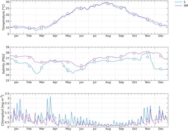The width and height of the screenshot is (188, 131).
Task: Click the 10 tick on temperature axis
Action: click(x=8, y=28)
